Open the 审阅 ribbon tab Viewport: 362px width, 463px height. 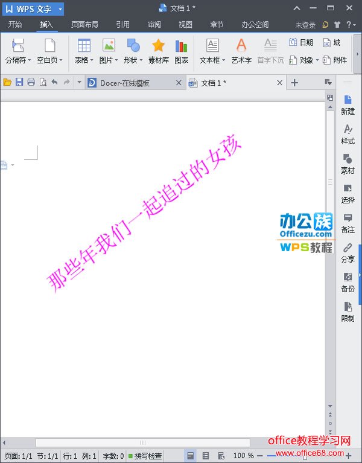click(154, 25)
